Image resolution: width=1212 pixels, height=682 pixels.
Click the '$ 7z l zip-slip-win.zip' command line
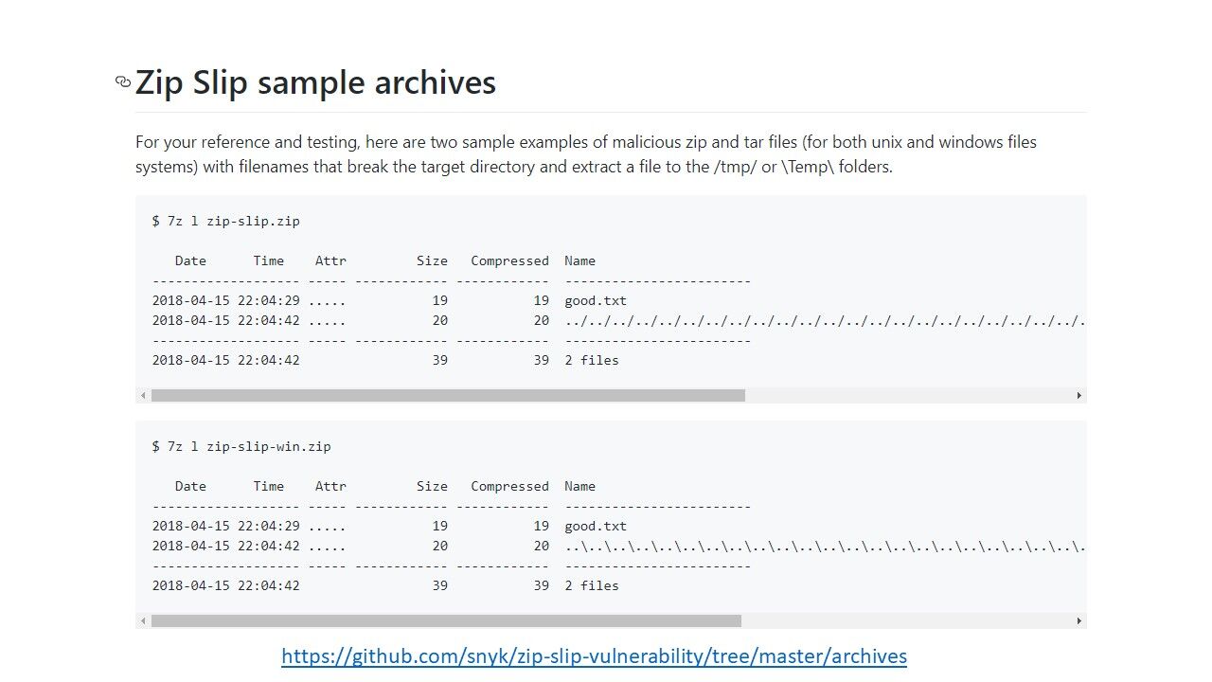tap(241, 446)
